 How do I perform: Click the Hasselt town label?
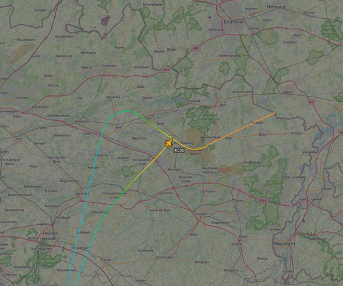[201, 214]
